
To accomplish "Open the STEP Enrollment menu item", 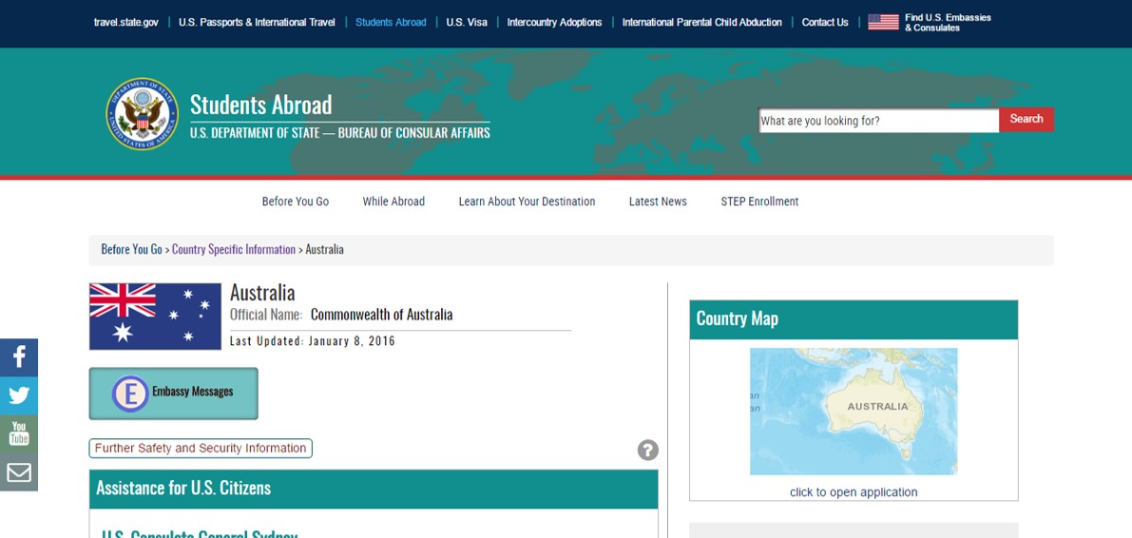I will coord(759,202).
